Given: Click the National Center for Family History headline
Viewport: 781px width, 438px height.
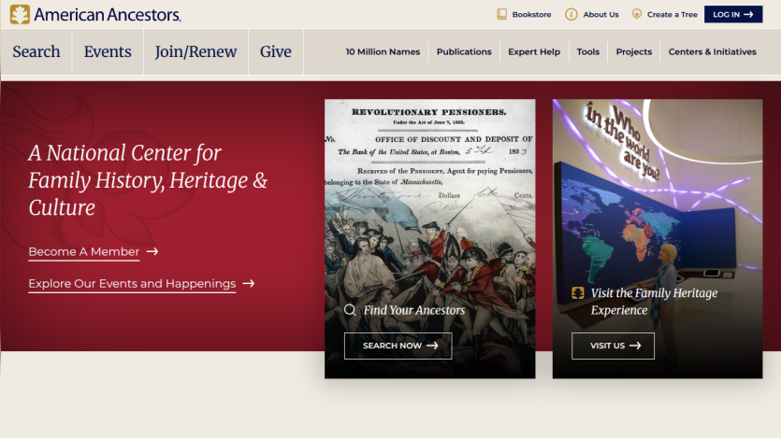Looking at the screenshot, I should coord(148,180).
